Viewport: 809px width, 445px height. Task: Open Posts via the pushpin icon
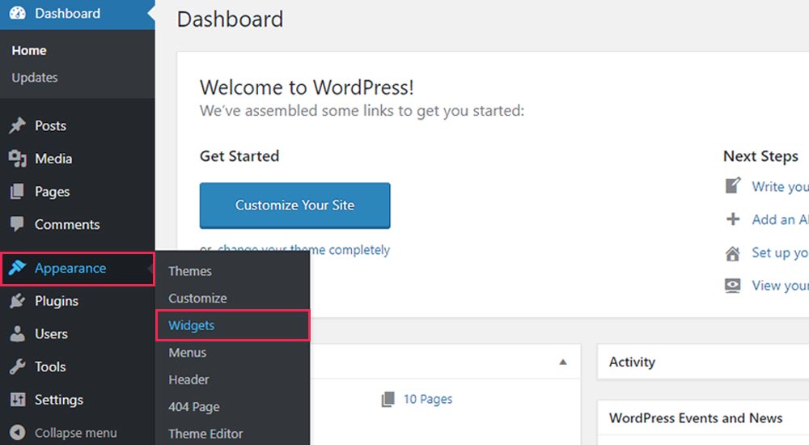click(x=18, y=125)
